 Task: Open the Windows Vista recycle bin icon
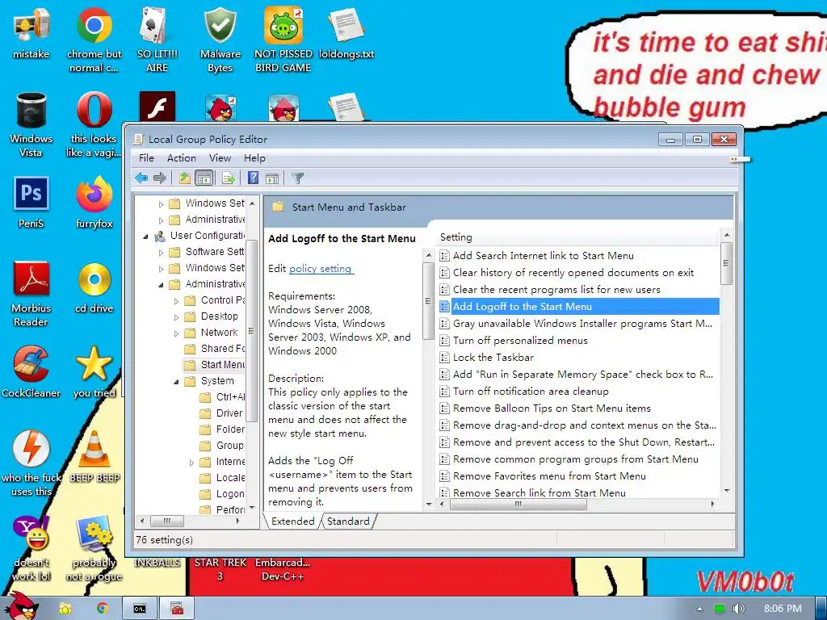click(x=31, y=124)
